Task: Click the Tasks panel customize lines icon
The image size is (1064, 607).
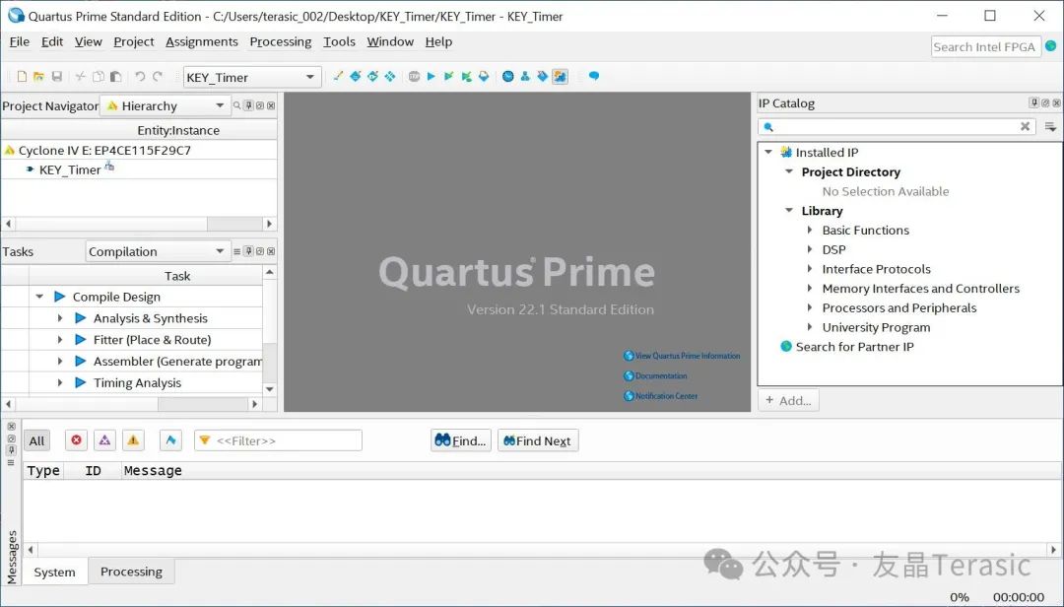Action: 236,251
